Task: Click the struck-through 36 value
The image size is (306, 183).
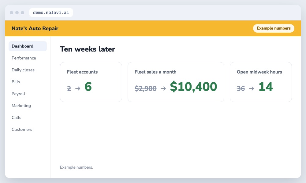Action: tap(241, 88)
